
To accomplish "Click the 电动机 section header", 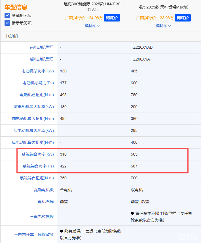I will (12, 36).
